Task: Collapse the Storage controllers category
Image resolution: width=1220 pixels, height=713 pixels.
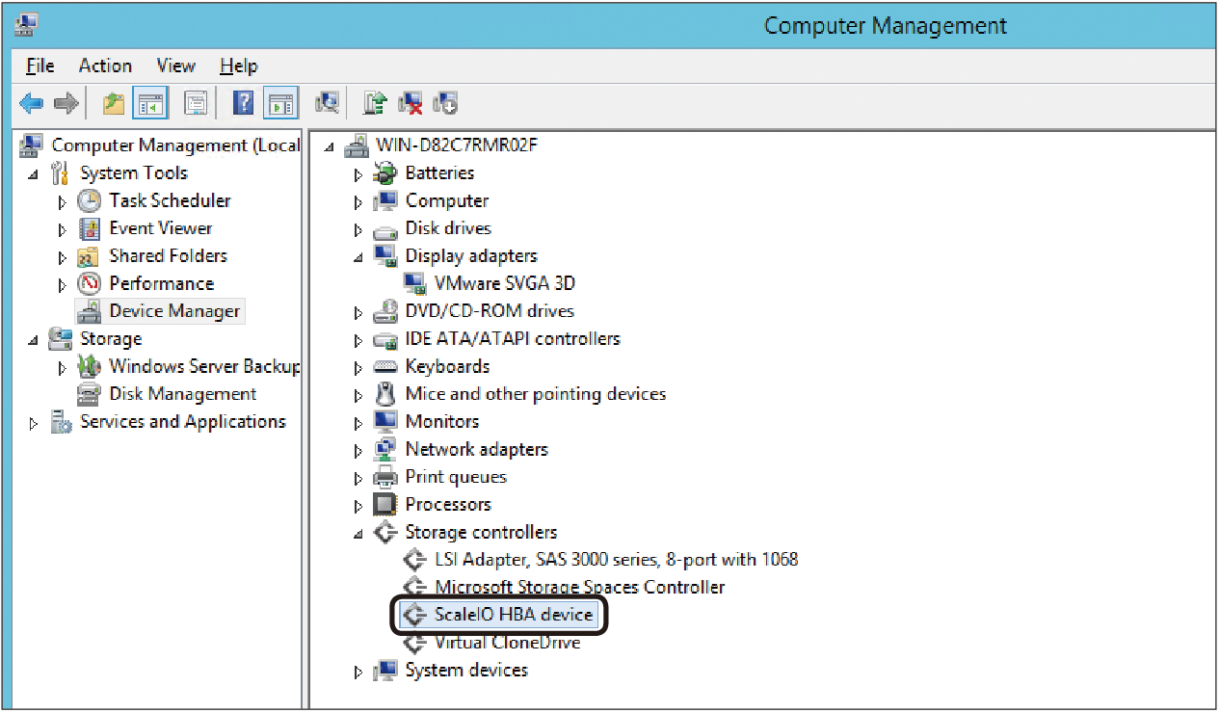Action: 358,534
